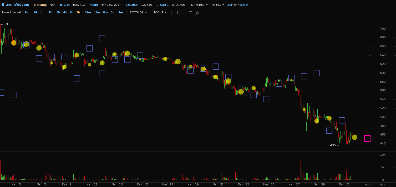Expand the MINING dropdown menu
Image resolution: width=396 pixels, height=187 pixels.
pos(218,5)
